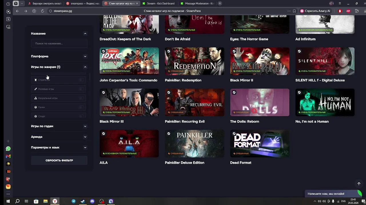Switch to the Берсерк смотреть онлайн tab
The height and width of the screenshot is (205, 366).
point(45,3)
